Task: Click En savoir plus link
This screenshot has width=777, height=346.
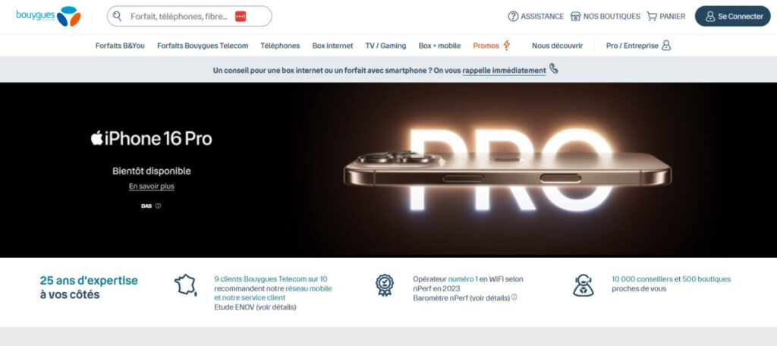Action: tap(152, 187)
